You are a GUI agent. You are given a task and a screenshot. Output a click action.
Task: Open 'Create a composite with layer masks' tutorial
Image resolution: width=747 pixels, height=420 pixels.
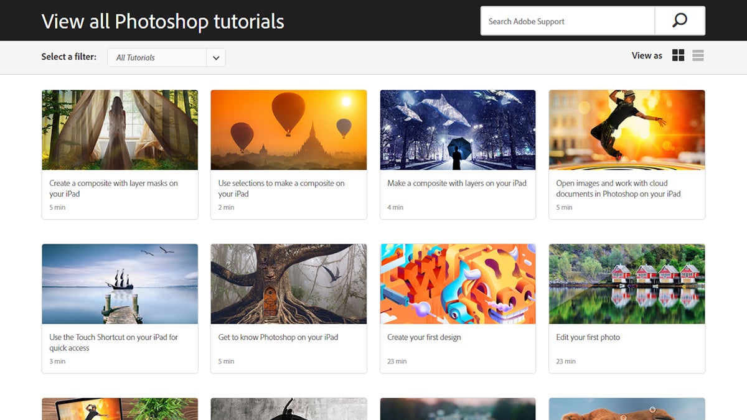(x=113, y=189)
